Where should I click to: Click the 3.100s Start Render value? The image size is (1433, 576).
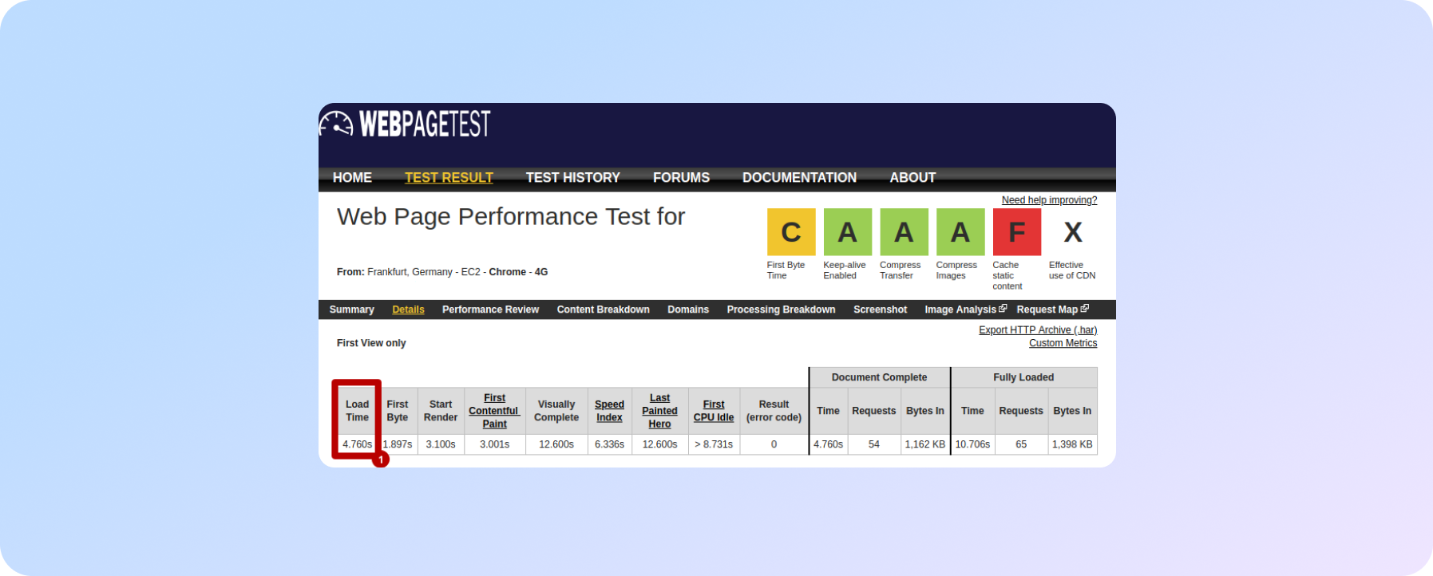point(441,444)
